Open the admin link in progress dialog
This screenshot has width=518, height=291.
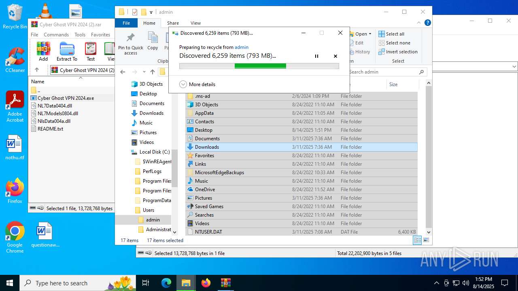(242, 47)
